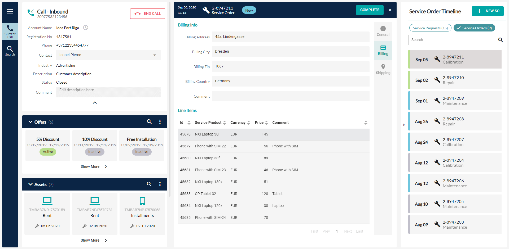Screen dimensions: 509x249
Task: Open the hamburger navigation menu
Action: click(10, 11)
